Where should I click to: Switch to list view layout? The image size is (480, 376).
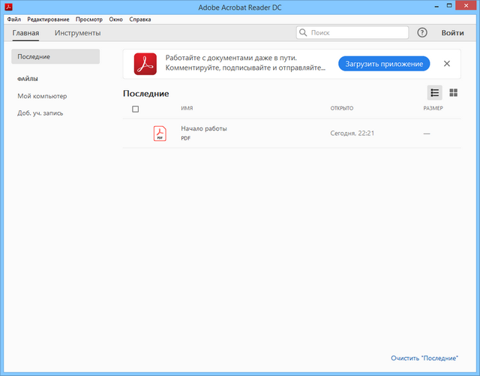(435, 93)
